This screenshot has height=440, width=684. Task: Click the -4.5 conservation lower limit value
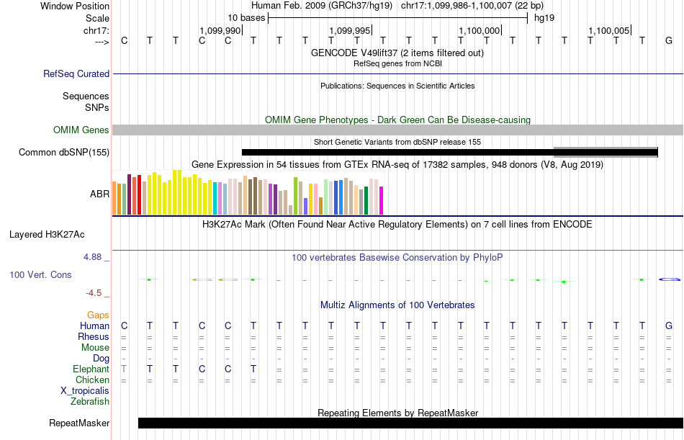(x=94, y=293)
